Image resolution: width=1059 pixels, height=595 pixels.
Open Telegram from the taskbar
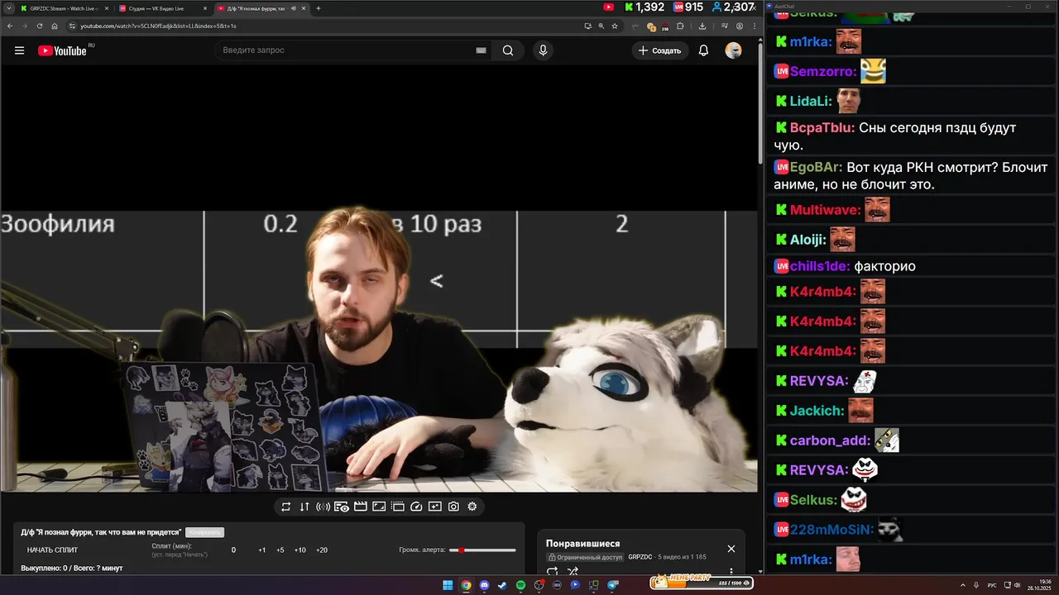[x=613, y=585]
